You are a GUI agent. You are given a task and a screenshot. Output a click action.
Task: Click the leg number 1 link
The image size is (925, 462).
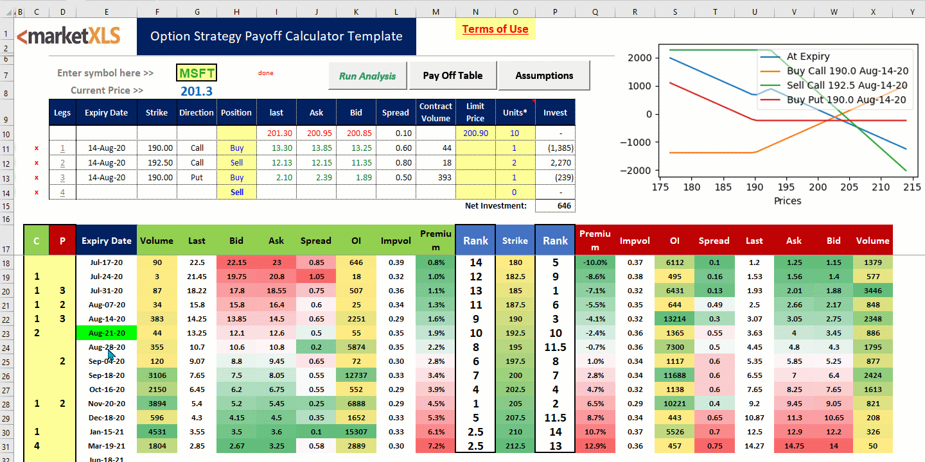62,148
